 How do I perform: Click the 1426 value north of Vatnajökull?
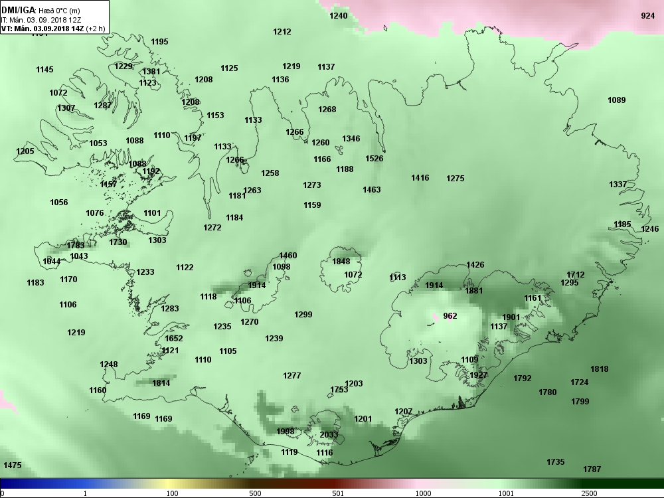pos(475,265)
